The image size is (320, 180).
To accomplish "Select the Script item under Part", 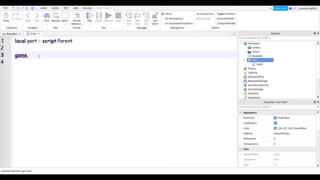I will tap(259, 64).
